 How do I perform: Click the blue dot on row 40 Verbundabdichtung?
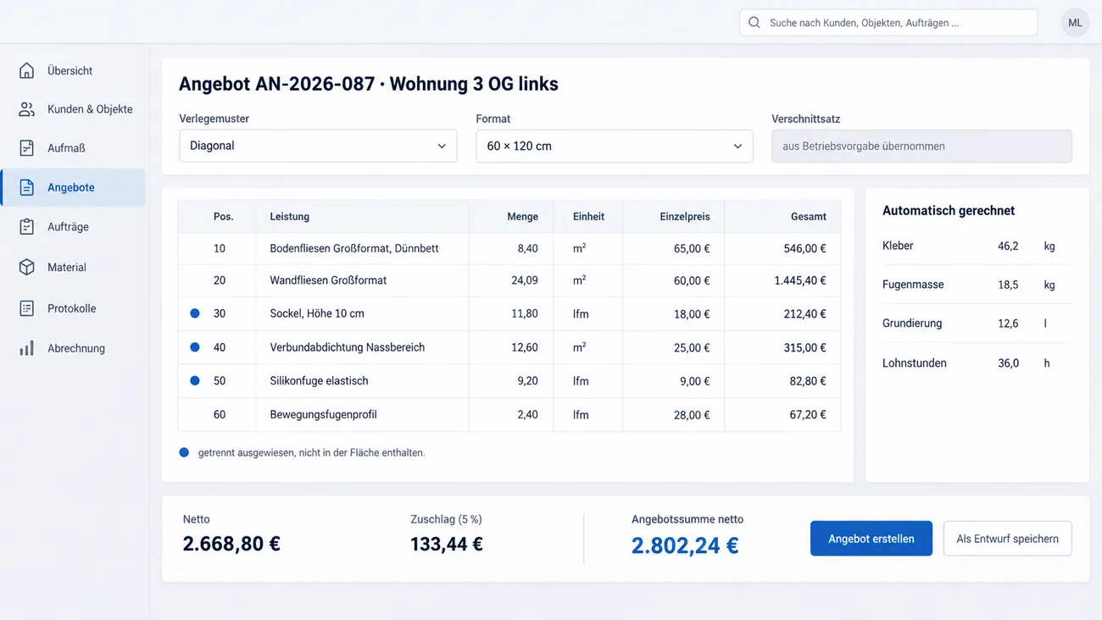pos(195,347)
